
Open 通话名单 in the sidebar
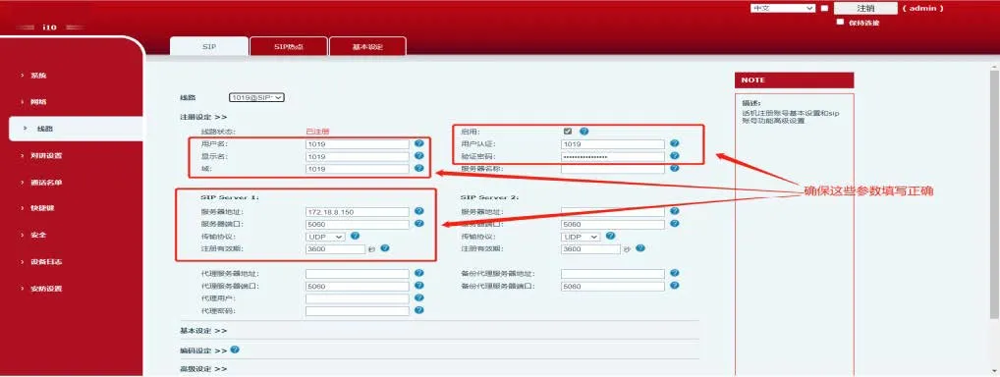click(46, 183)
